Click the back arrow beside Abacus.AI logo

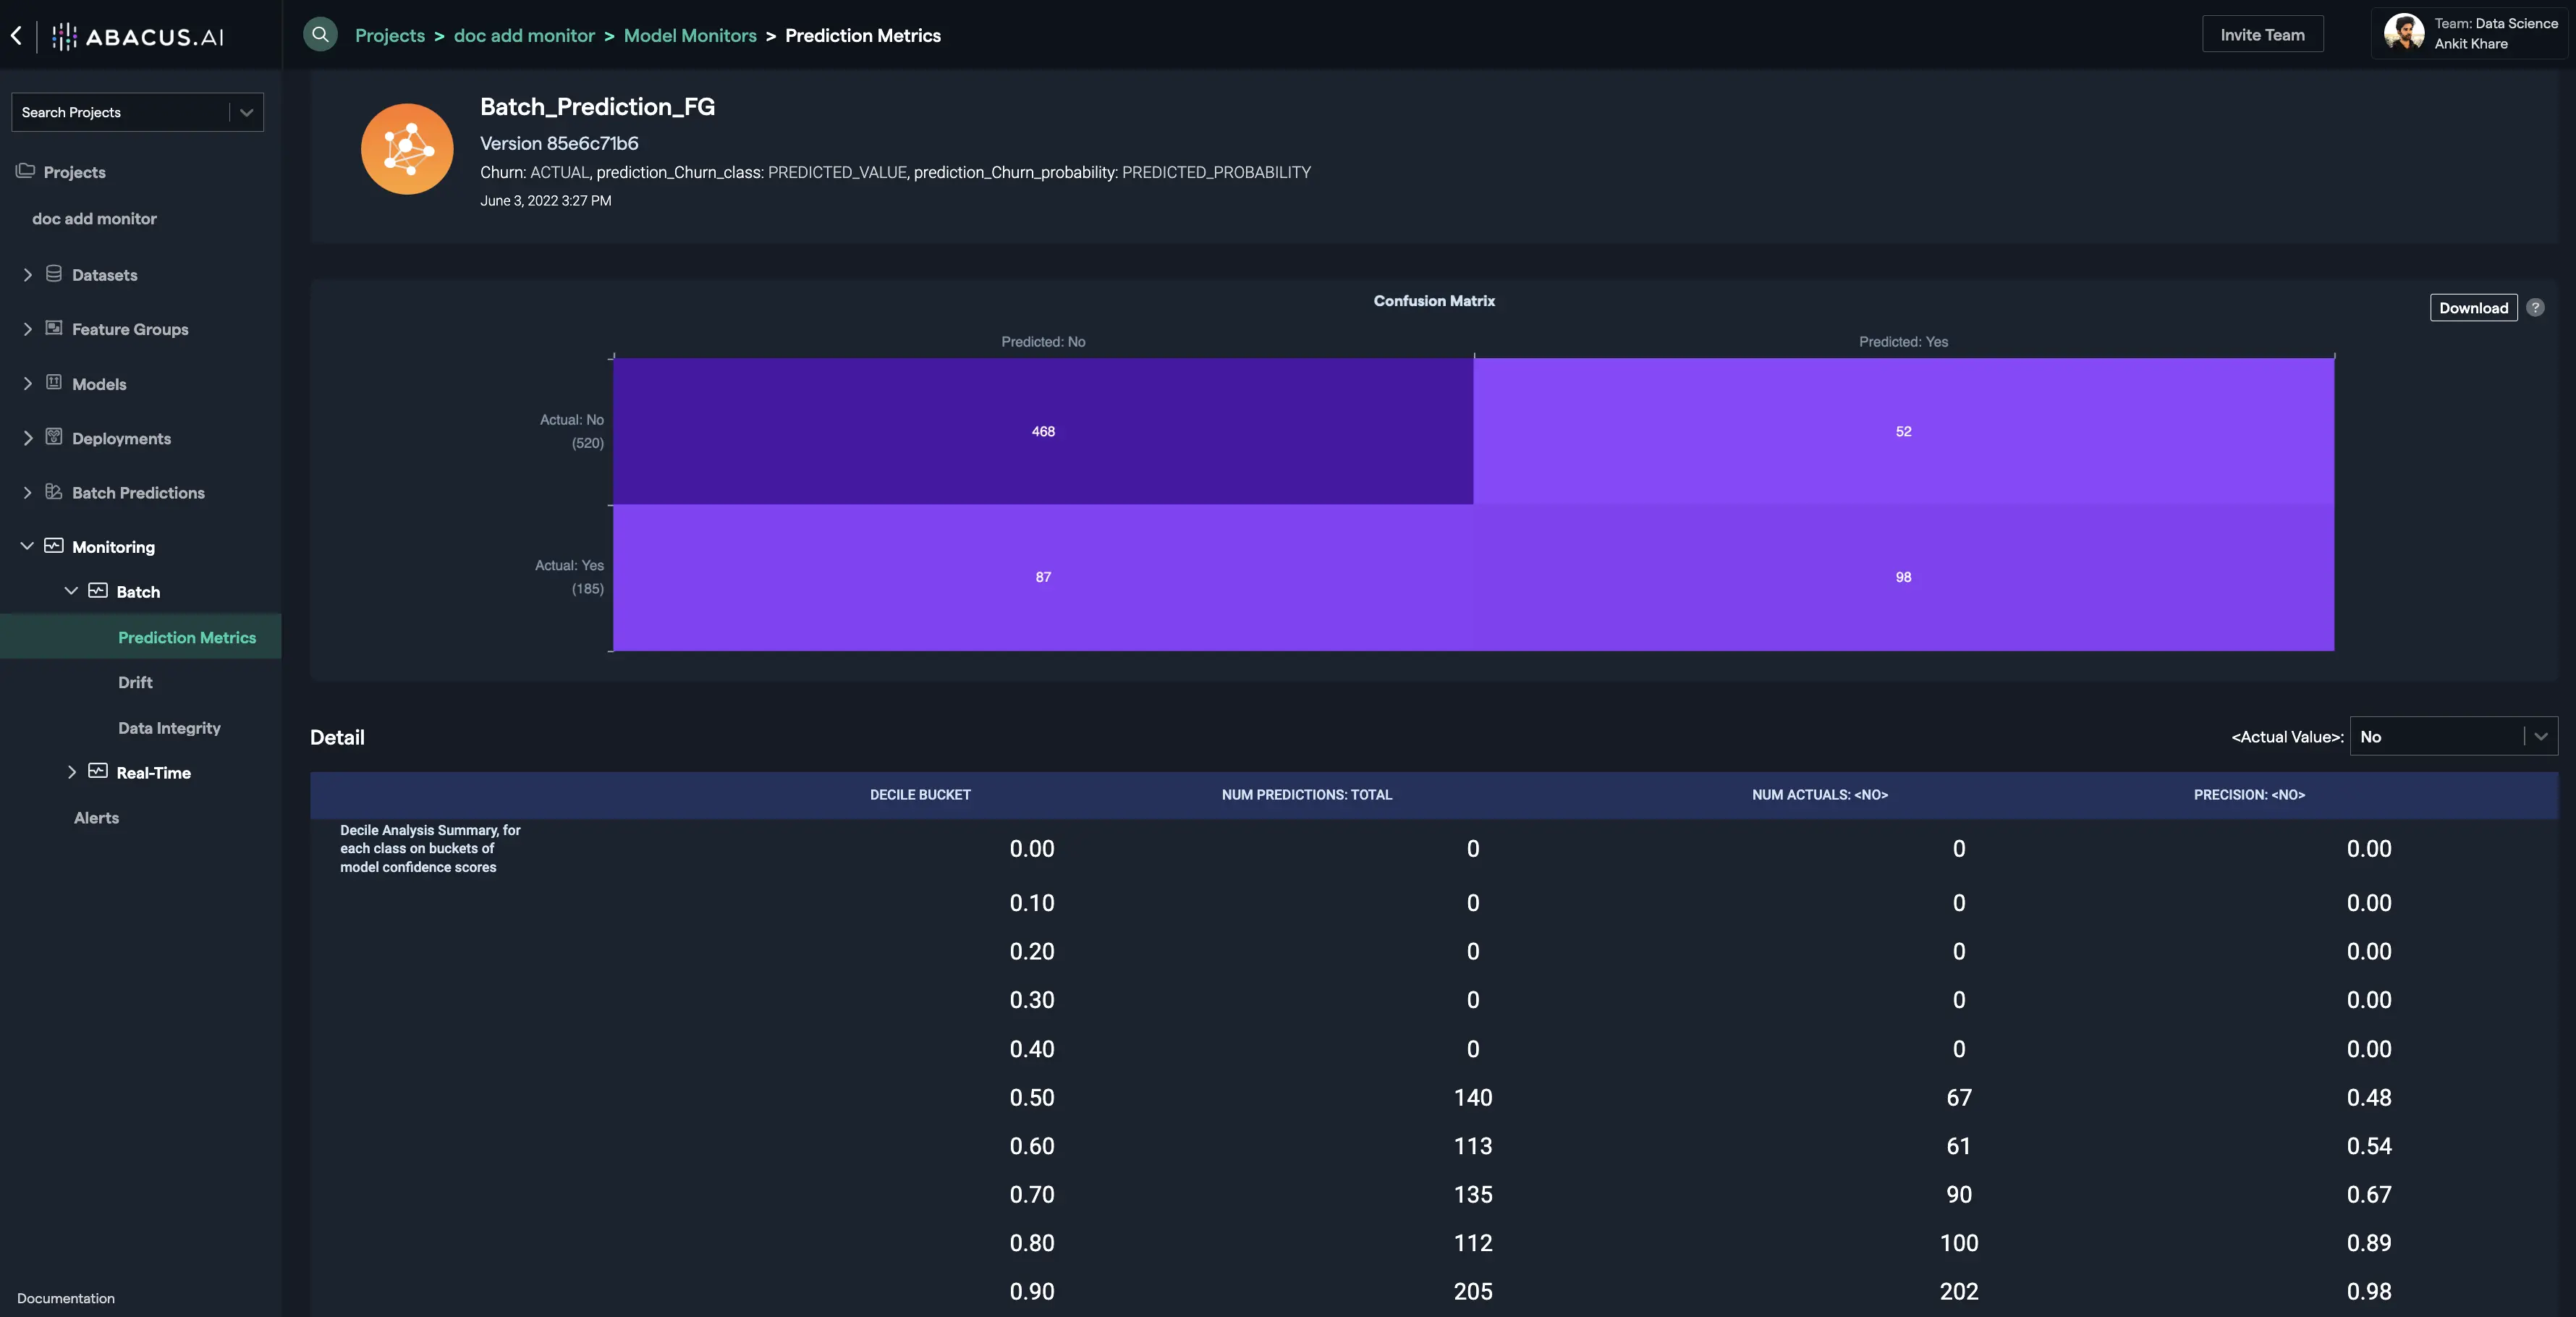(x=16, y=36)
